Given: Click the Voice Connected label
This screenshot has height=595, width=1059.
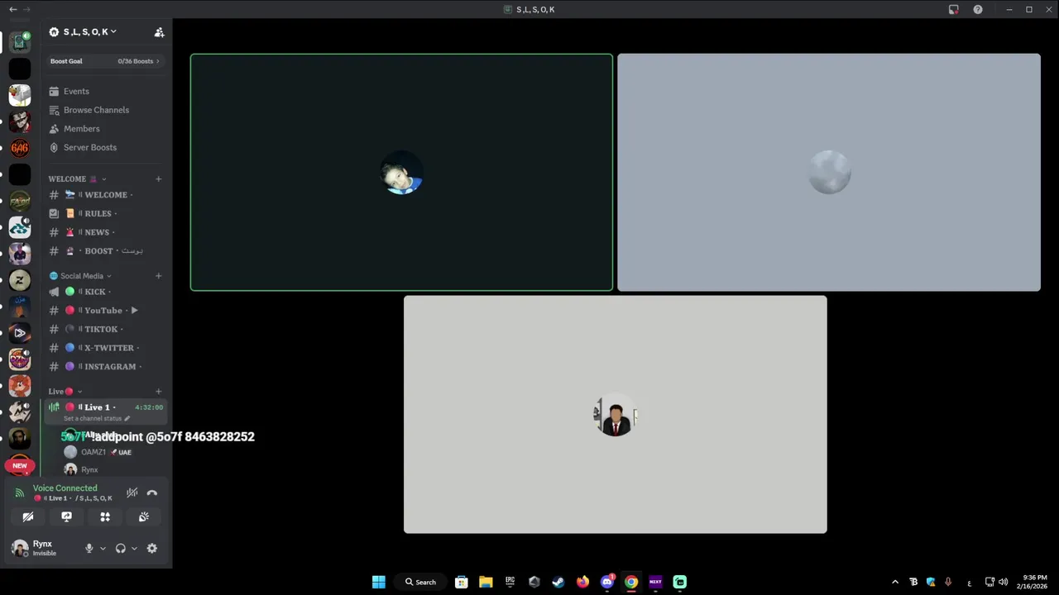Looking at the screenshot, I should point(65,488).
